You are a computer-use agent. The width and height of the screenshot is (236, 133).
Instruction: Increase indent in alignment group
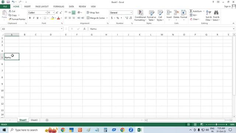pos(83,18)
